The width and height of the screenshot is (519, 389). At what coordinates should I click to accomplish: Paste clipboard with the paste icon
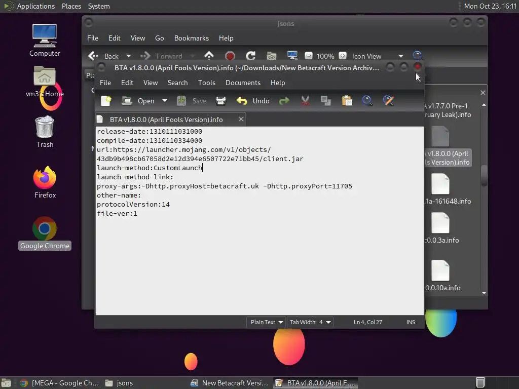click(x=347, y=101)
